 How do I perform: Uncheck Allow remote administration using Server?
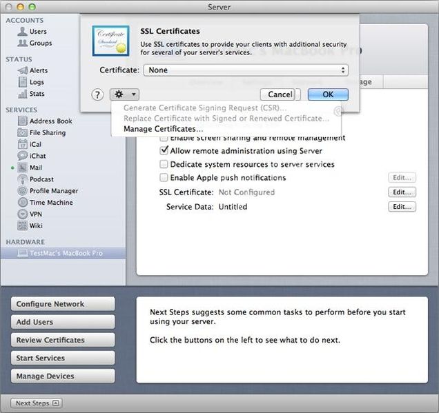(164, 150)
